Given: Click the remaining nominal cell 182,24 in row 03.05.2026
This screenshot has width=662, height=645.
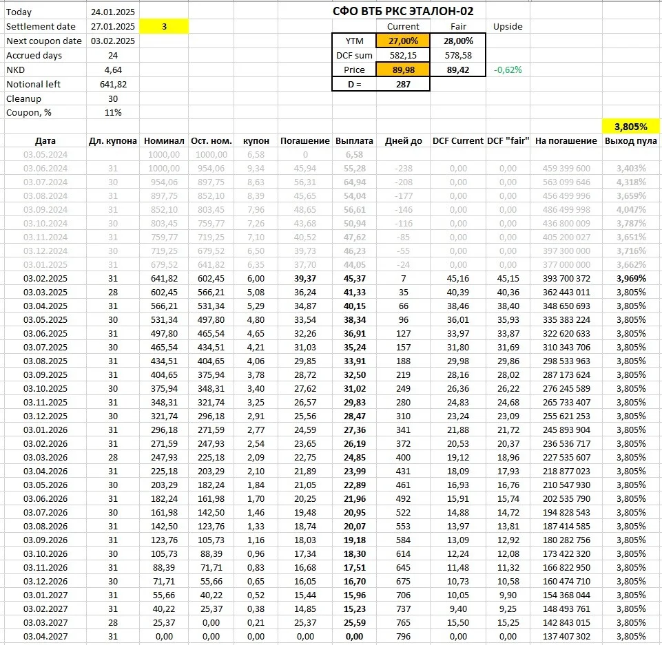Looking at the screenshot, I should 211,485.
